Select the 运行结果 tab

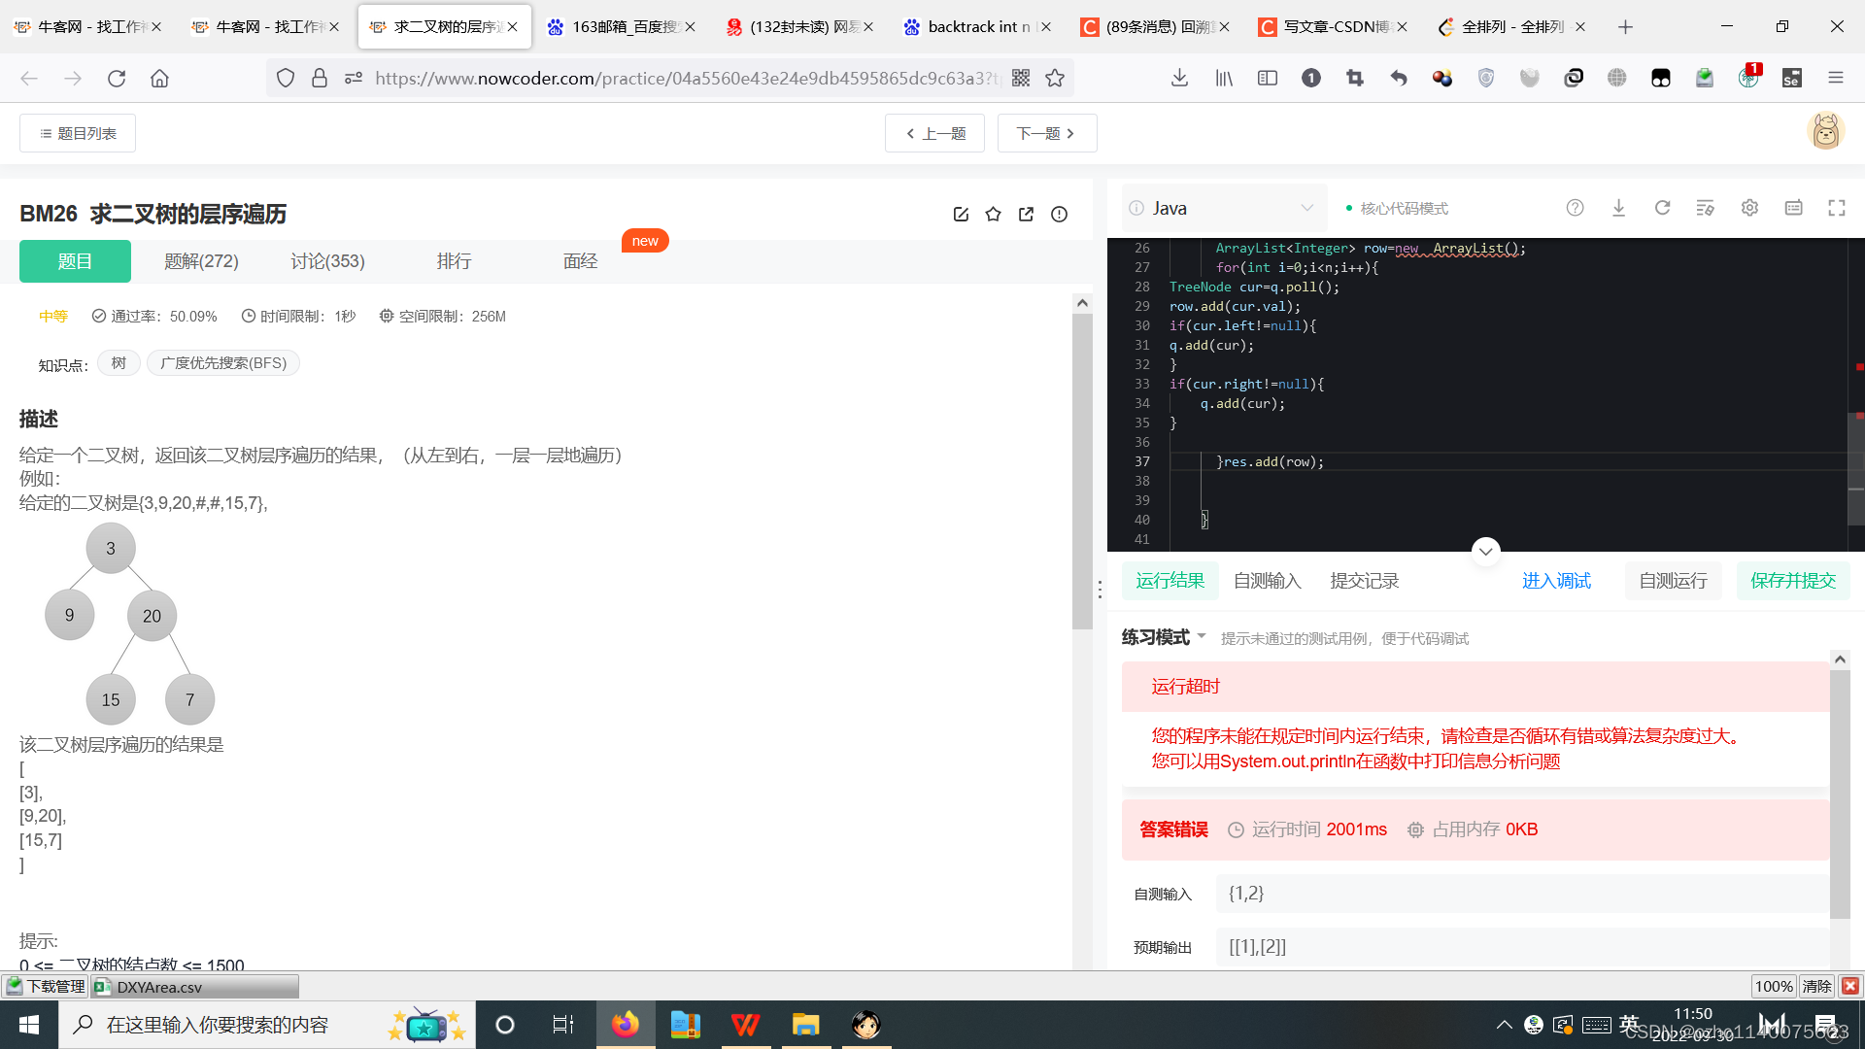[1170, 581]
